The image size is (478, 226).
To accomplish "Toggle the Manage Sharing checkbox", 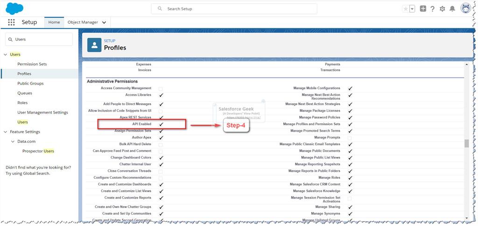I will tap(350, 207).
